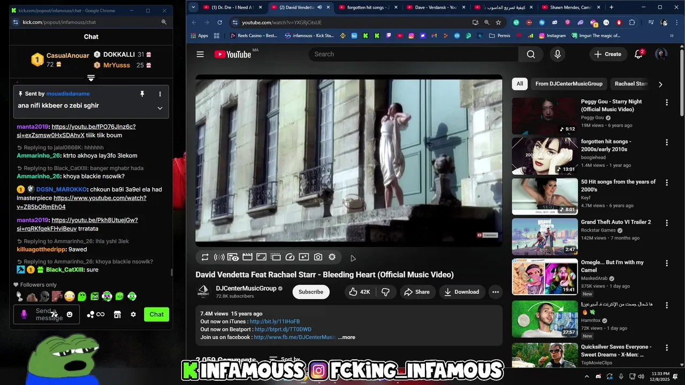Open the tab search dropdown arrow in Chrome

coord(193,7)
